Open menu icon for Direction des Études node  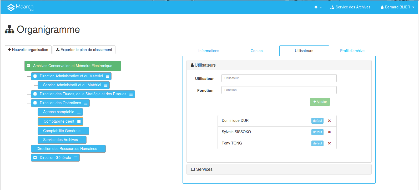(x=131, y=94)
